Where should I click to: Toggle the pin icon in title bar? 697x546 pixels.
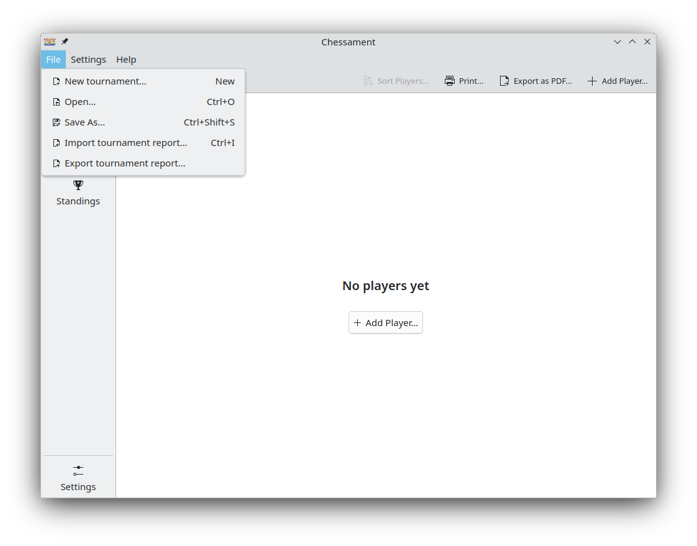pos(65,42)
